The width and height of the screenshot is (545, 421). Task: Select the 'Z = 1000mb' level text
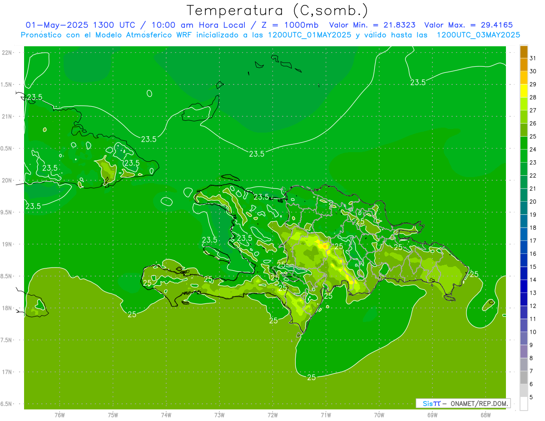pos(288,25)
